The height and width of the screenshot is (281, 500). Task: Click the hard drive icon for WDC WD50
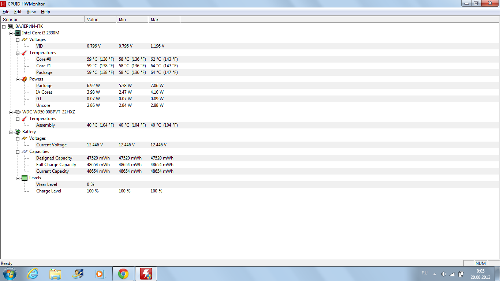pyautogui.click(x=18, y=112)
